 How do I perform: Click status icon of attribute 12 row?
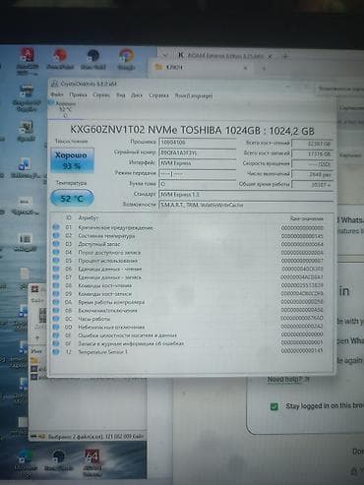(x=56, y=351)
